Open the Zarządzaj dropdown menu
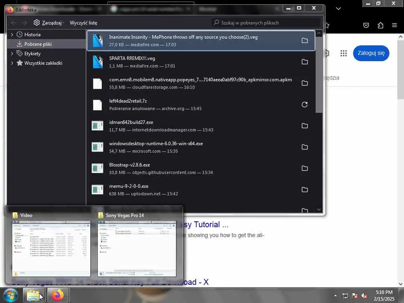404x303 pixels. click(x=49, y=23)
